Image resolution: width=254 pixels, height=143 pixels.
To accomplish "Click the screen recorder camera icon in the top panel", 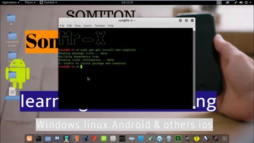I will [x=227, y=2].
